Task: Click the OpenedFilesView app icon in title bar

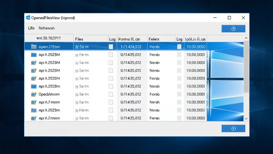Action: point(28,18)
